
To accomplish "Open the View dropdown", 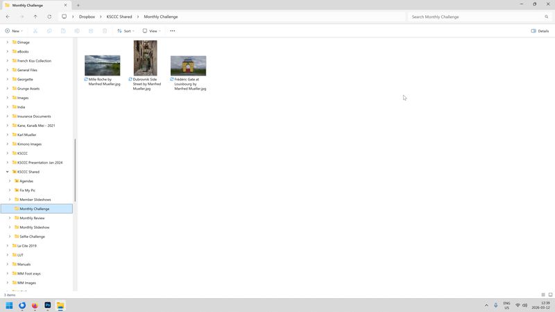I will (151, 31).
